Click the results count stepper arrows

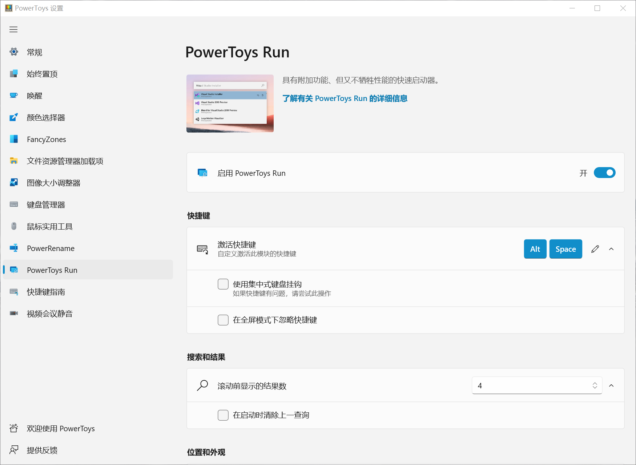[x=595, y=385]
